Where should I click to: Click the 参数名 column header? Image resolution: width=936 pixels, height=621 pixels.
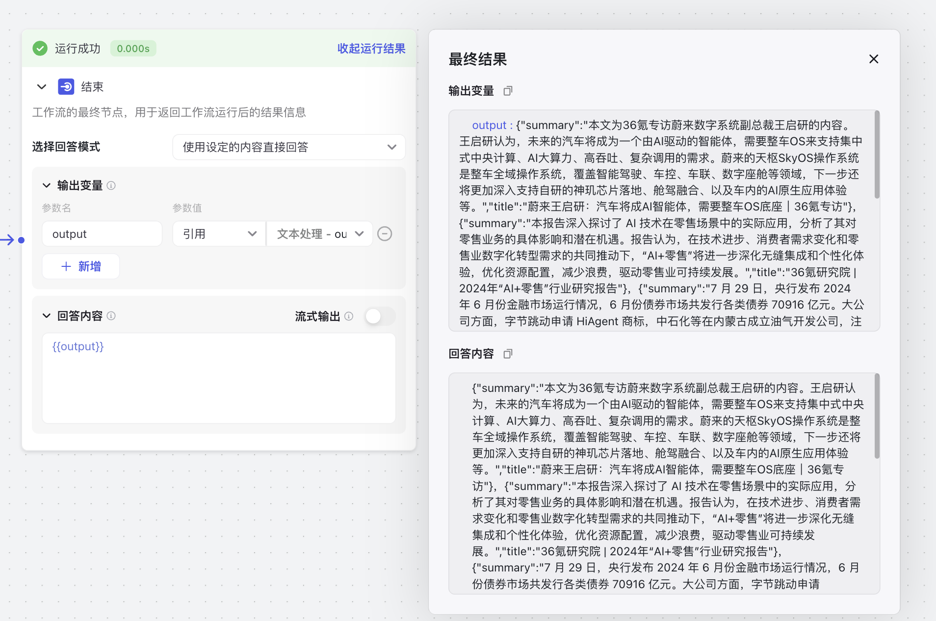coord(56,208)
